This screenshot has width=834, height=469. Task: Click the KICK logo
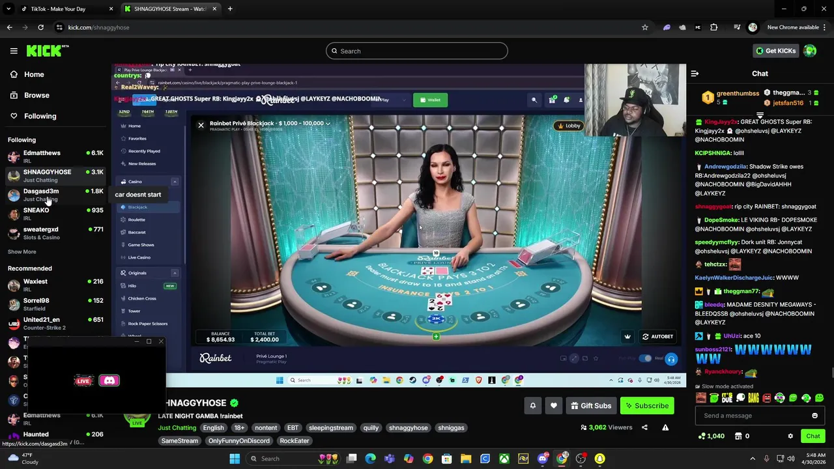pyautogui.click(x=48, y=51)
